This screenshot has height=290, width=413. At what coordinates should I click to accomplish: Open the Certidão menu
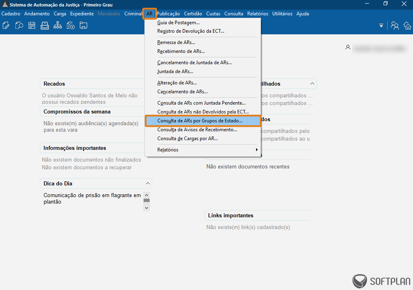coord(193,14)
